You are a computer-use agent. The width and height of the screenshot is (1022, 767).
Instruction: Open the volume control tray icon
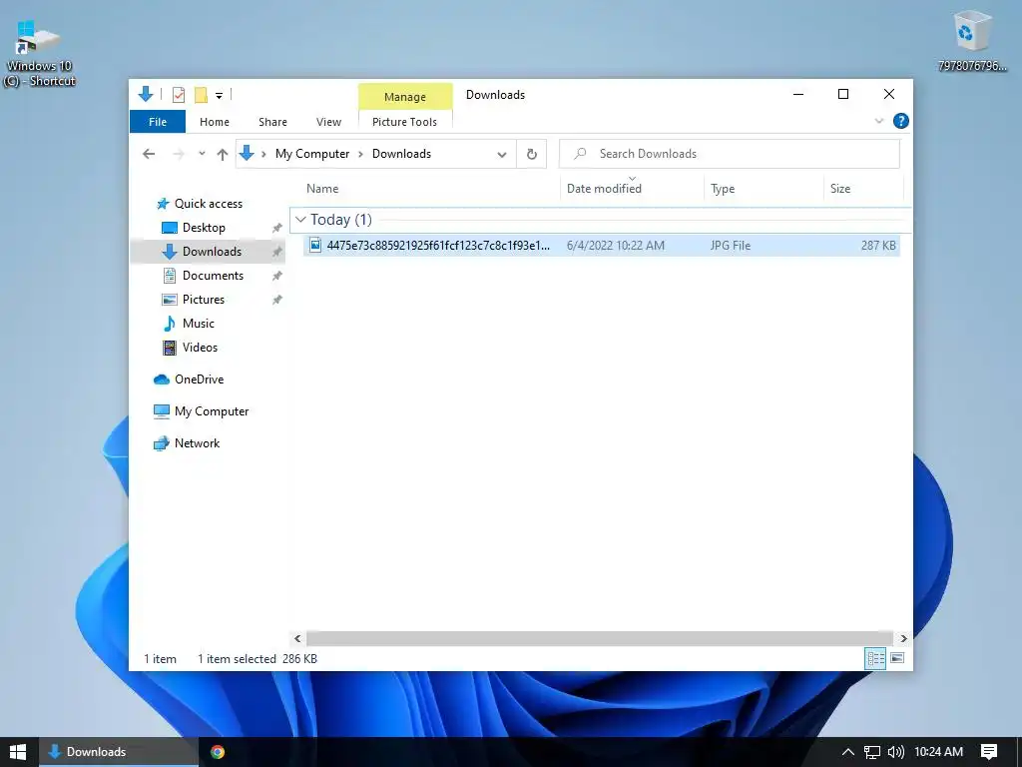pyautogui.click(x=896, y=752)
